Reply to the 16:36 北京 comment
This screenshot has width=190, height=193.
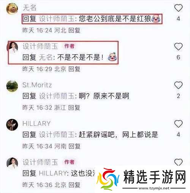click(74, 185)
